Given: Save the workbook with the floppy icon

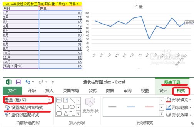Looking at the screenshot, I should coord(18,82).
